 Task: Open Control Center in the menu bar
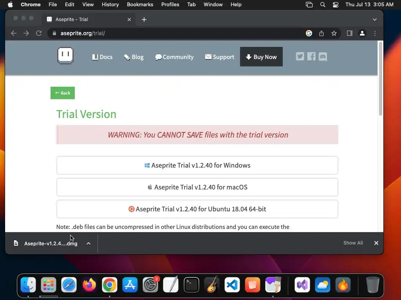pyautogui.click(x=336, y=5)
